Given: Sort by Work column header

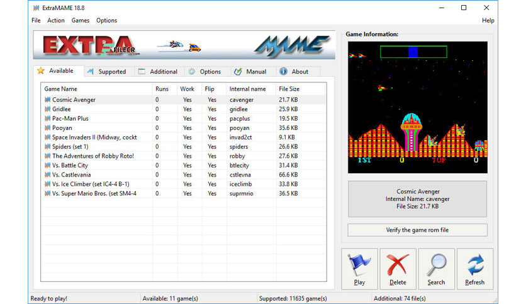Looking at the screenshot, I should tap(189, 89).
